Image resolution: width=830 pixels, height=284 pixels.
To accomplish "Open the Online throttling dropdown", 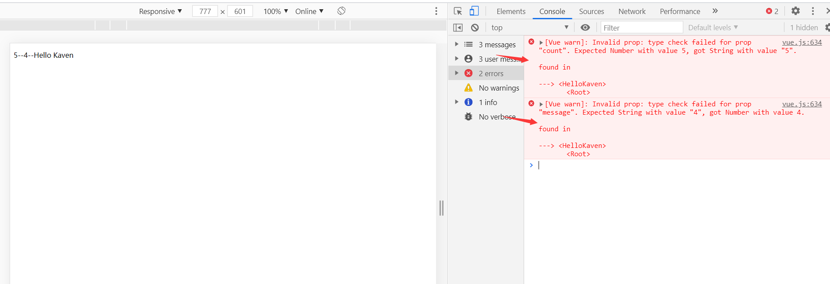I will point(309,11).
